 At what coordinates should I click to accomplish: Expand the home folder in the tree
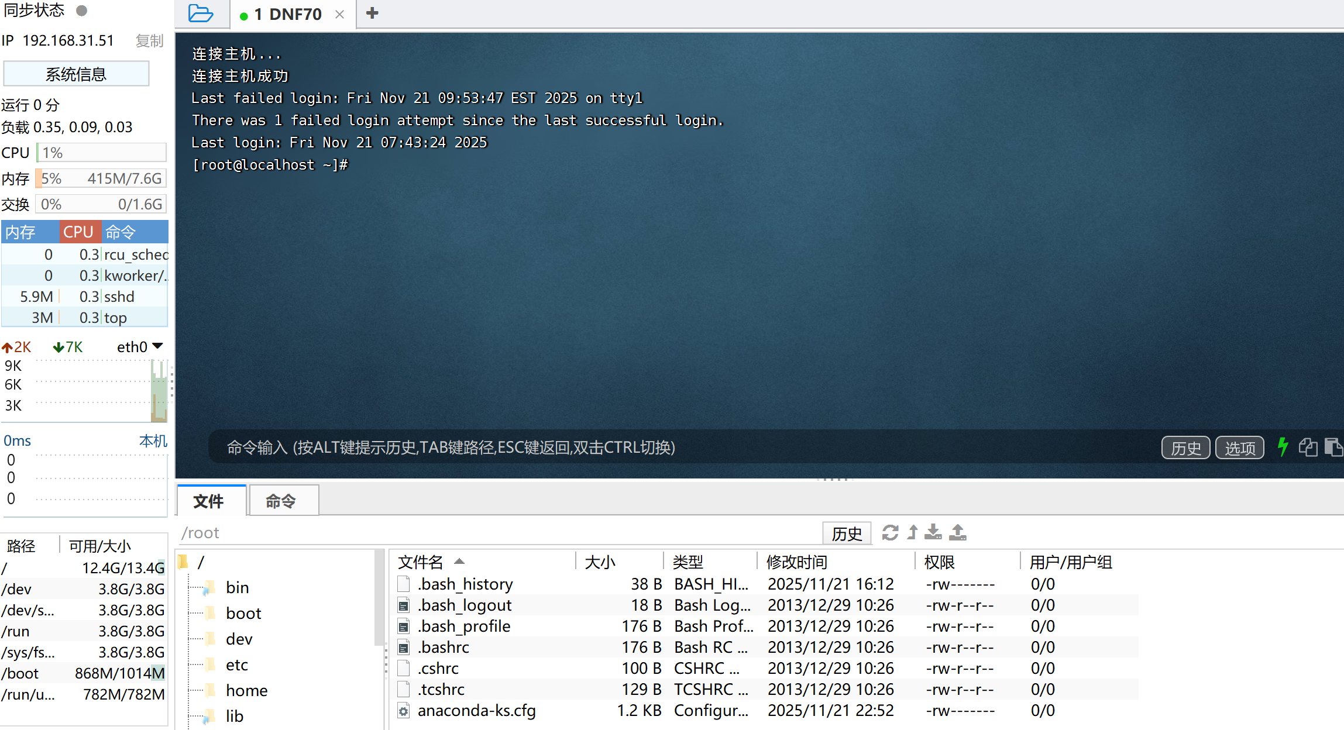[247, 690]
